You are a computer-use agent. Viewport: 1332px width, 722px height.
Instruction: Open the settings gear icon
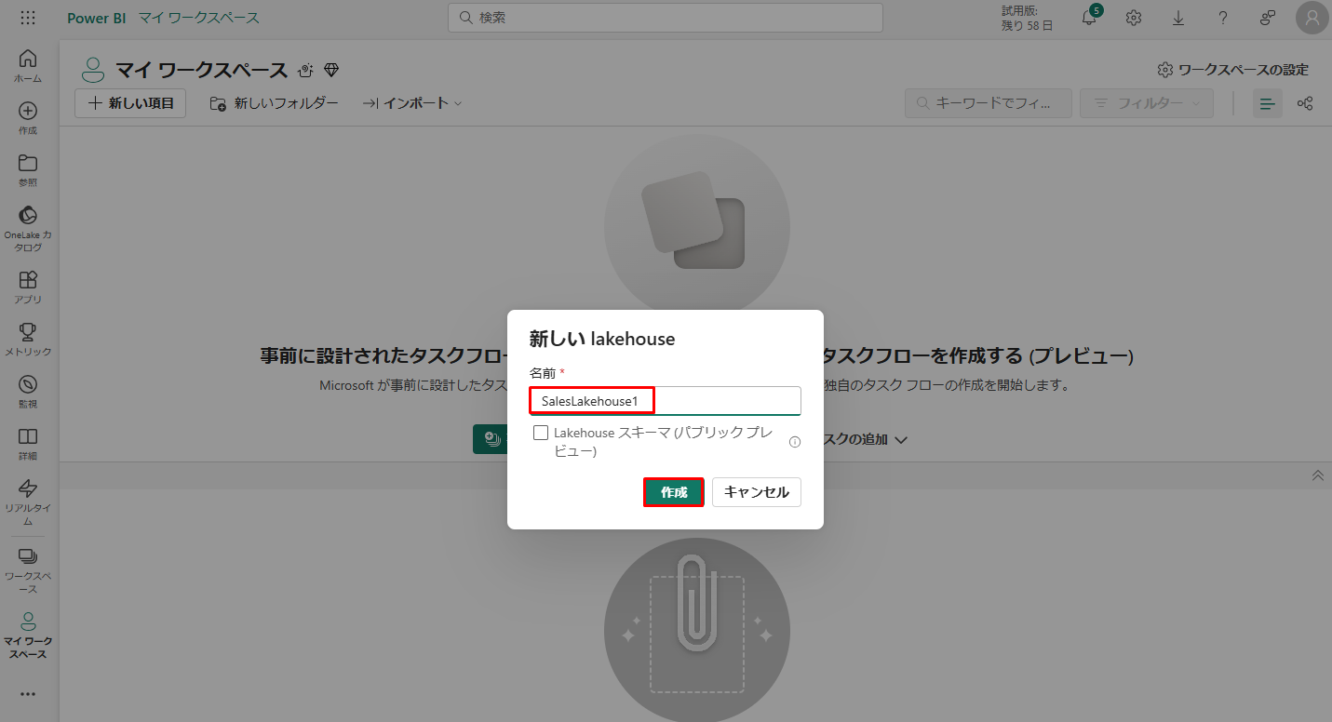click(1133, 18)
